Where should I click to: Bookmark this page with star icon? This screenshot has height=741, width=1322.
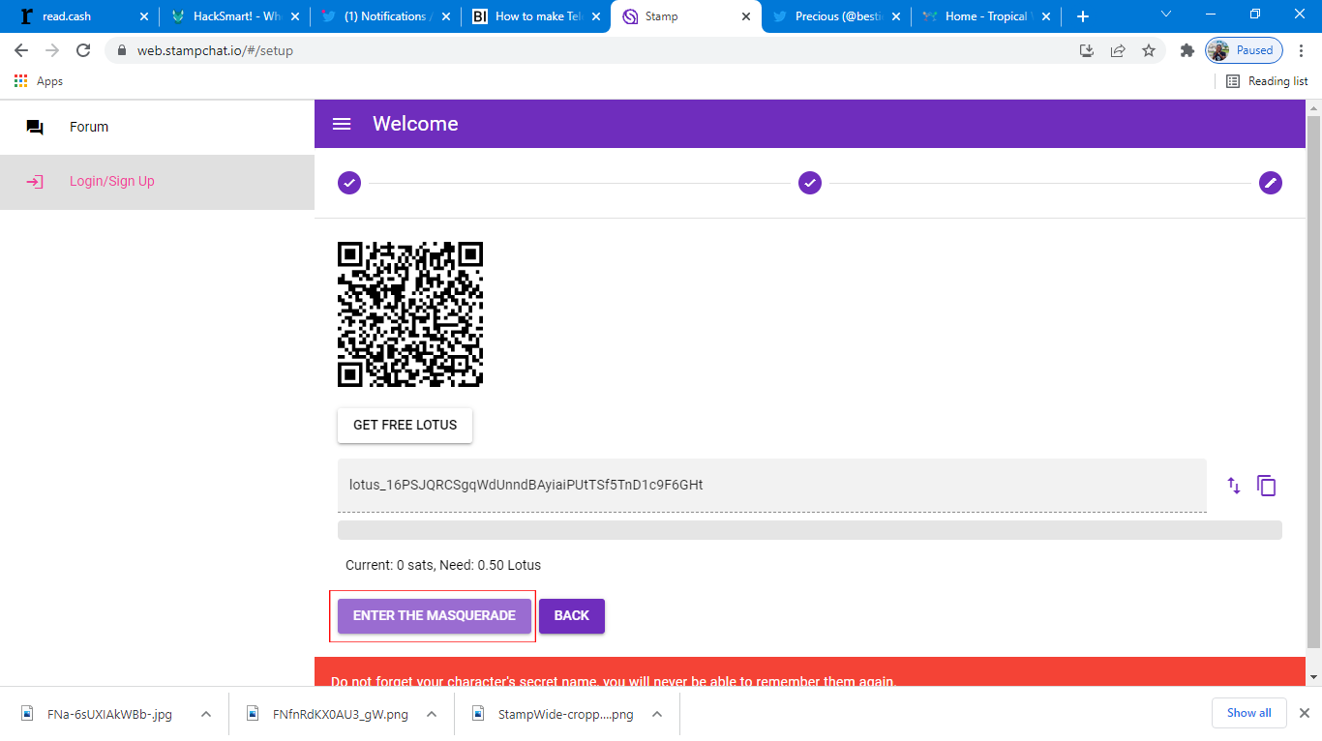[1149, 50]
